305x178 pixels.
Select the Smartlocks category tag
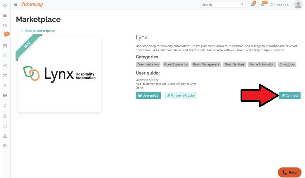click(287, 64)
